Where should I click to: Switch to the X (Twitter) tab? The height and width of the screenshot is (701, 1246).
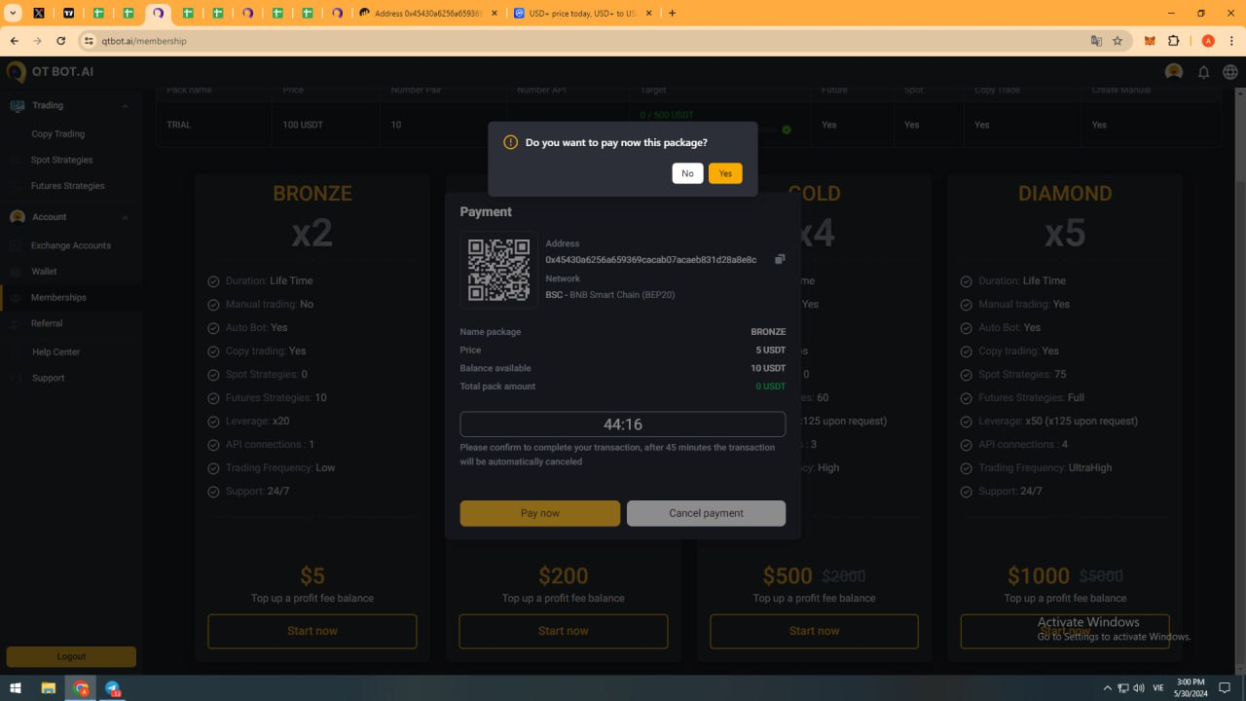pyautogui.click(x=39, y=14)
